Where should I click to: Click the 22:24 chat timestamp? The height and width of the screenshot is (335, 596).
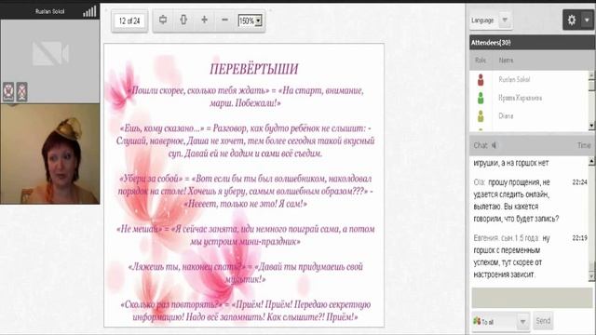(579, 182)
